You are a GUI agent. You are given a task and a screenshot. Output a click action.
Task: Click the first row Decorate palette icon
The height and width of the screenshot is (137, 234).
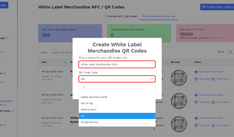196,79
